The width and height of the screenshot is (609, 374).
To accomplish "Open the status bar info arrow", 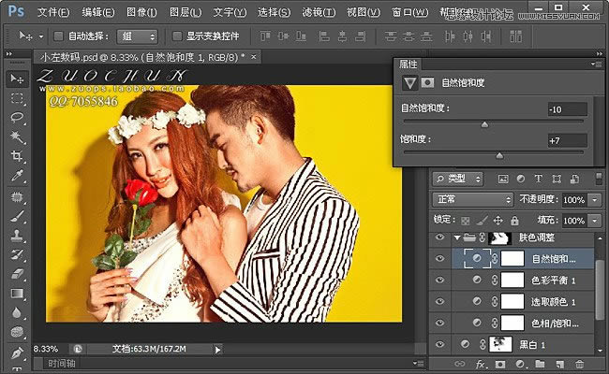I will (217, 350).
